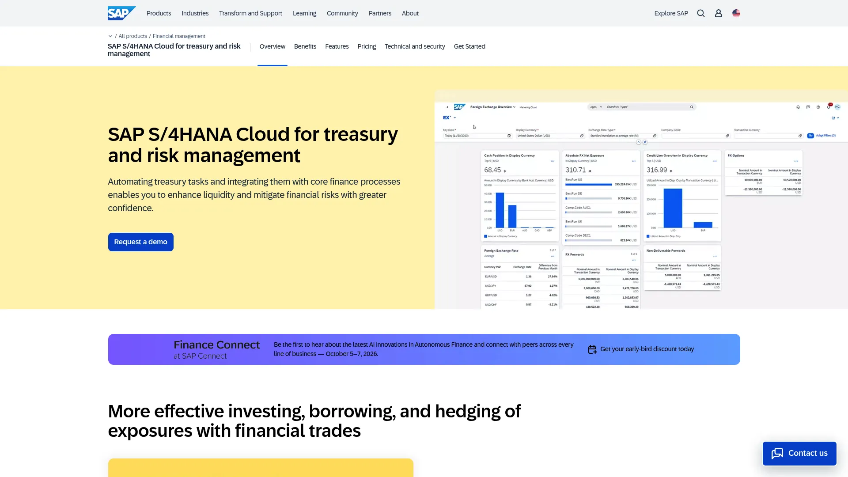The image size is (848, 477).
Task: Click Explore SAP in the header
Action: click(x=671, y=13)
